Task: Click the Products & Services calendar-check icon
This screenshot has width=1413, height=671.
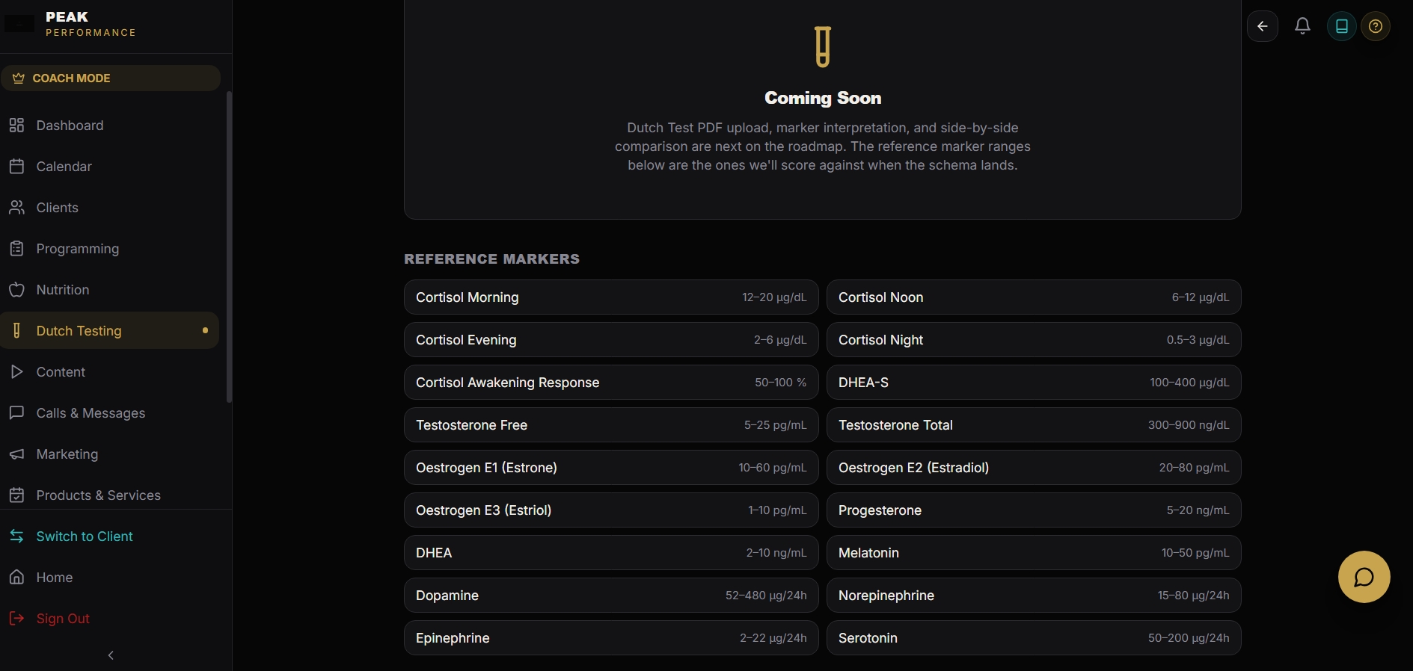Action: [x=16, y=495]
